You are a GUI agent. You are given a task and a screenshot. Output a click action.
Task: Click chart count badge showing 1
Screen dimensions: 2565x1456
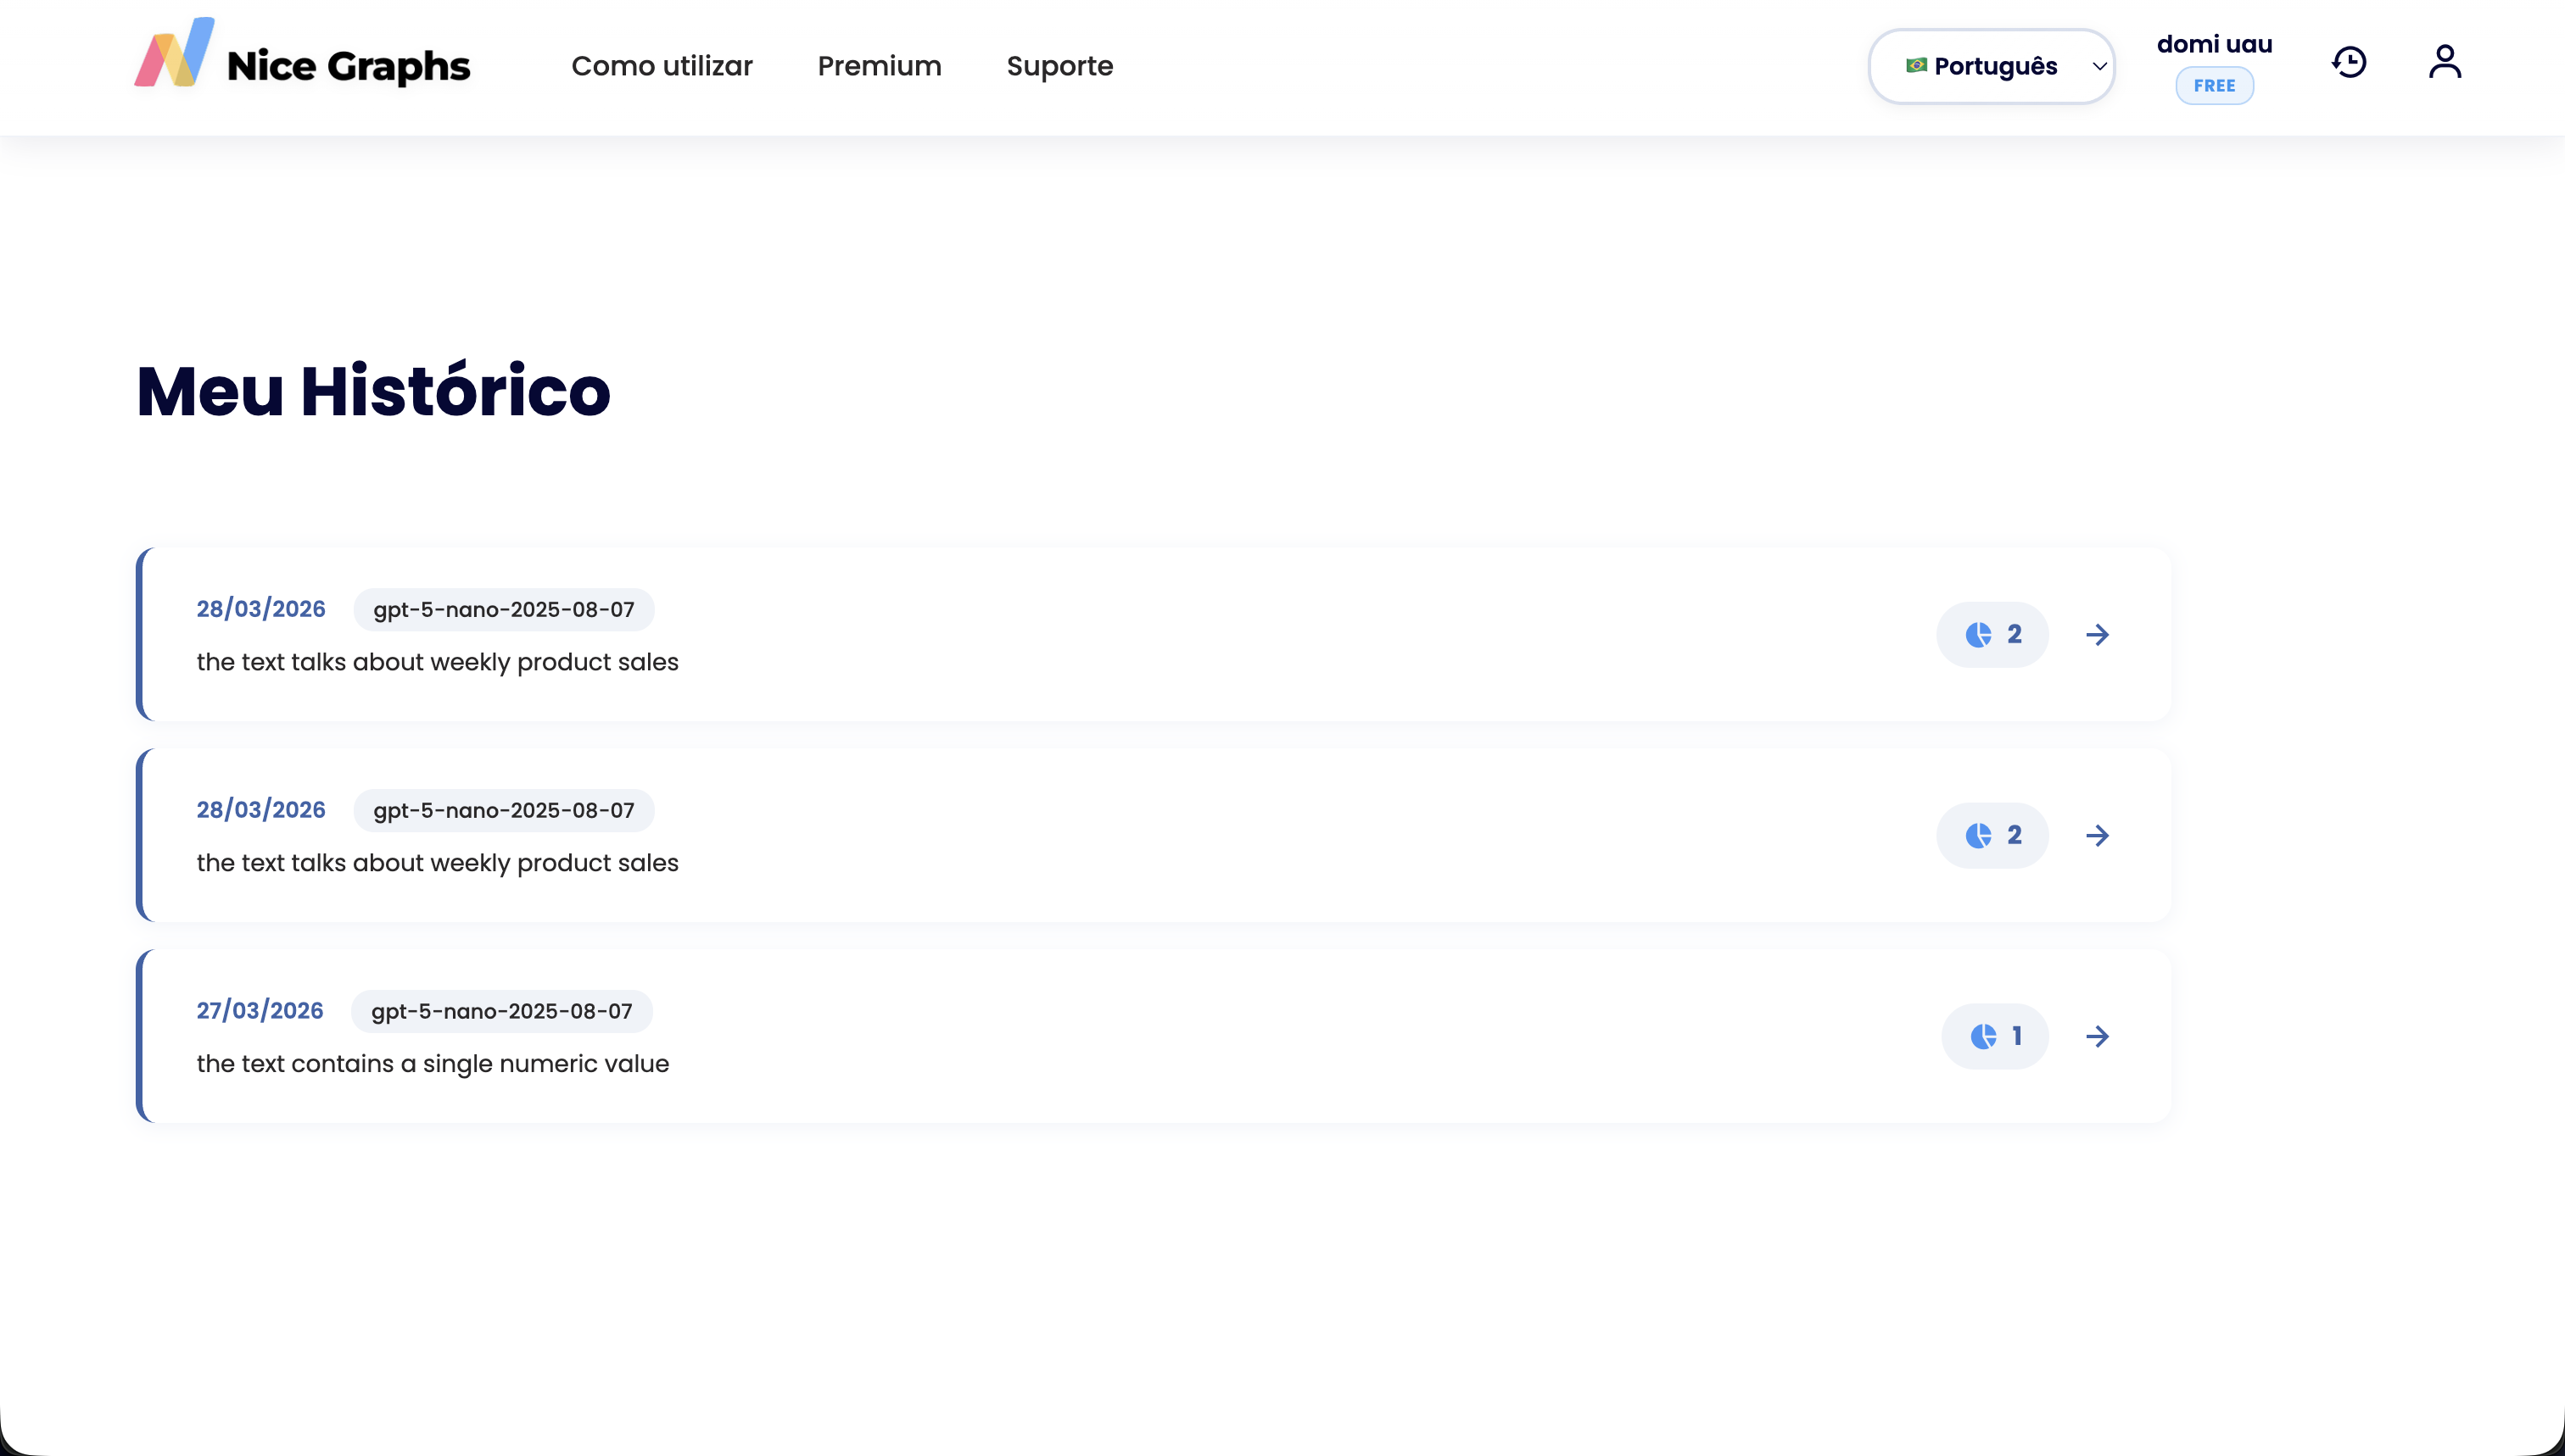click(x=1994, y=1037)
